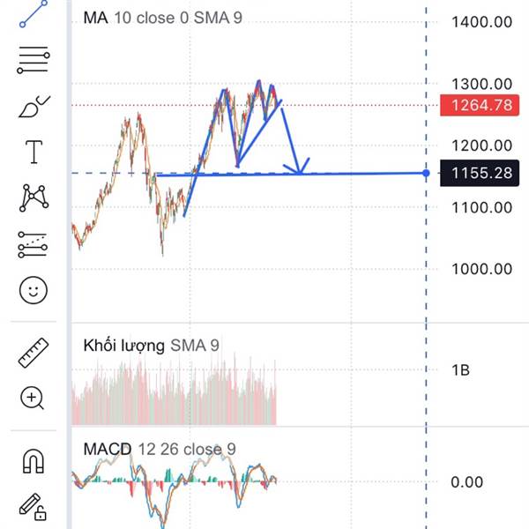Open the emoji stickers tool
This screenshot has width=529, height=529.
point(34,290)
